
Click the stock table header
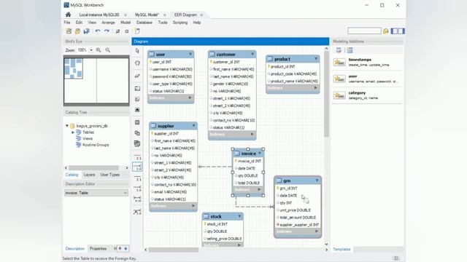tap(222, 217)
